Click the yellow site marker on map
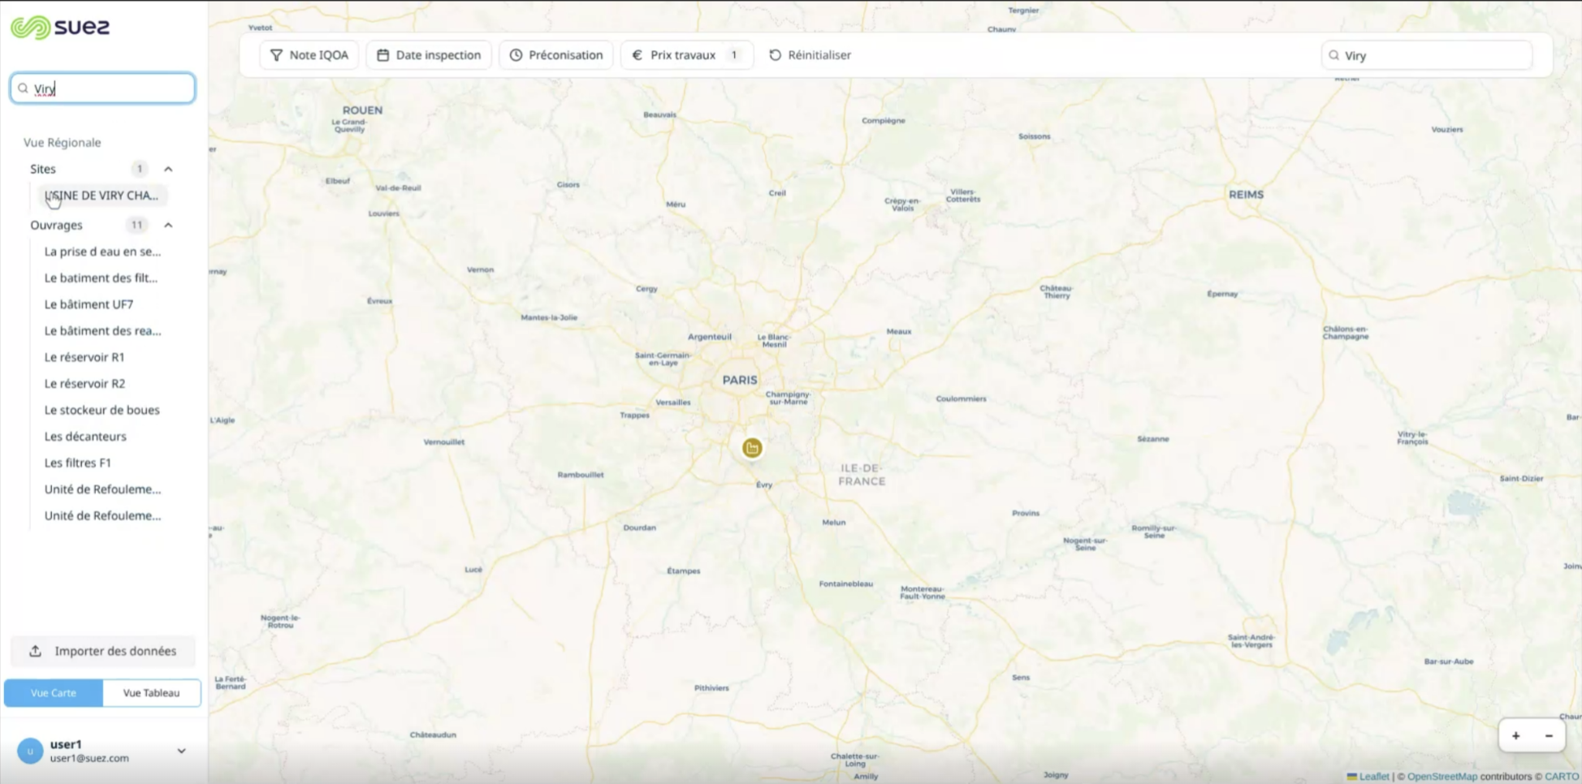The width and height of the screenshot is (1582, 784). [752, 448]
